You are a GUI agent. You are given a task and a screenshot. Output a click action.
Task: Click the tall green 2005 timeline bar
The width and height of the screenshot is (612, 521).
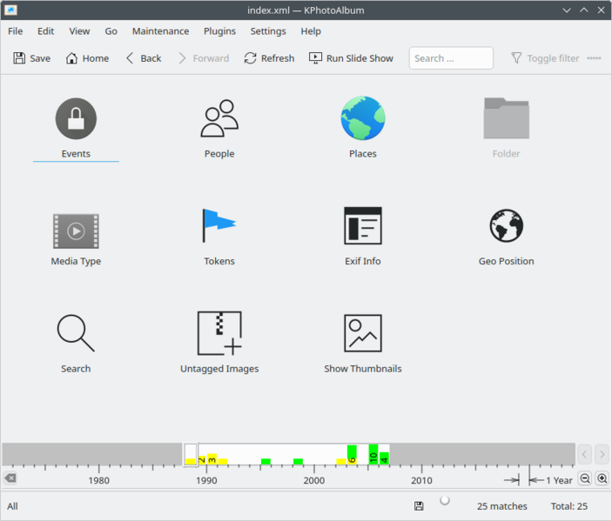click(373, 454)
